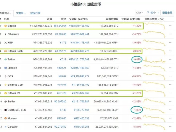Open the Bitcoin name link

click(12, 26)
